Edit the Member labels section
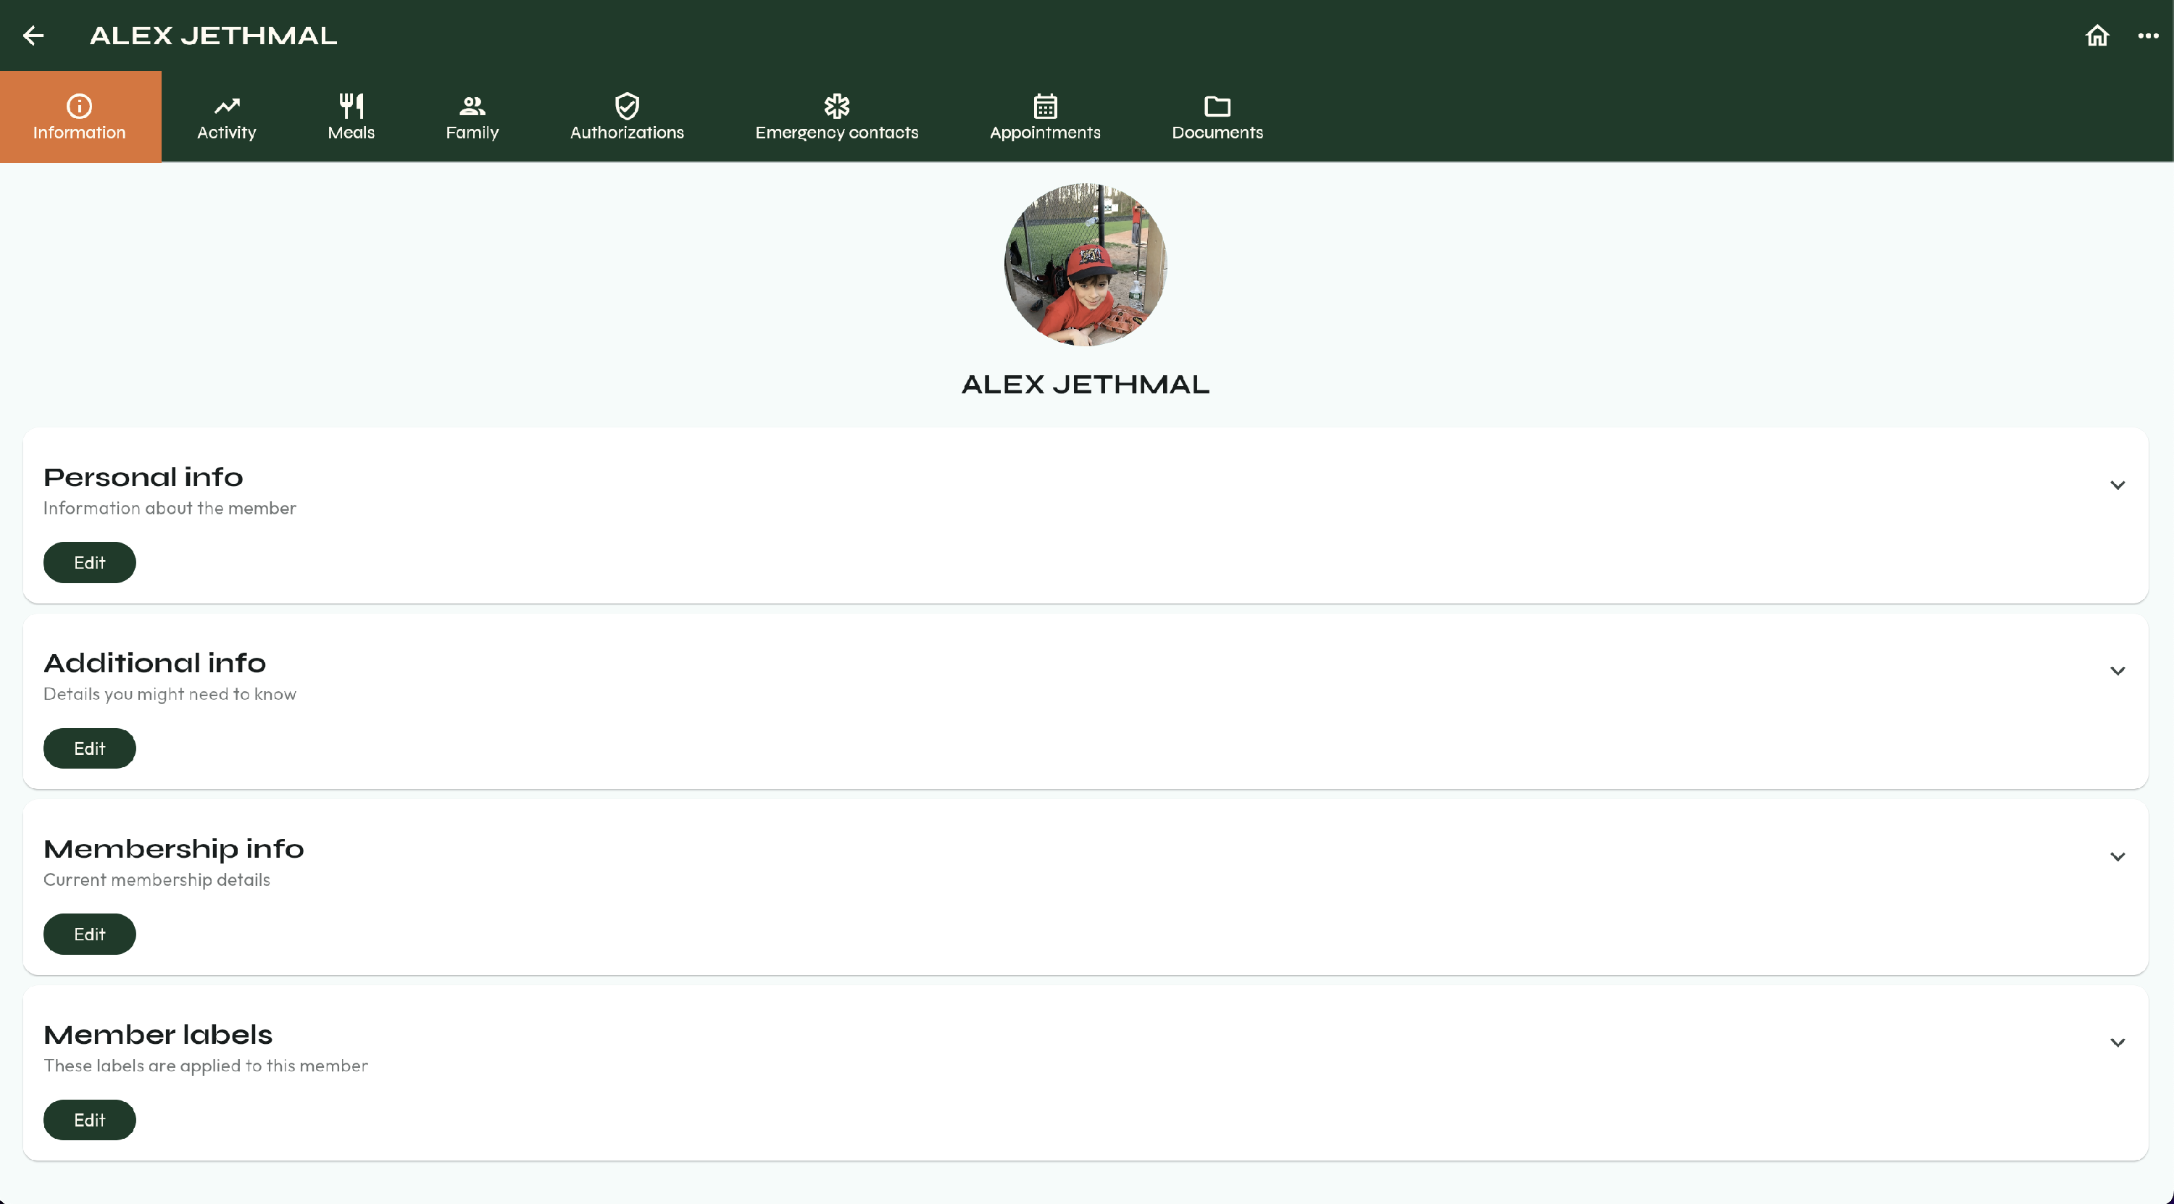The width and height of the screenshot is (2174, 1204). pos(89,1120)
